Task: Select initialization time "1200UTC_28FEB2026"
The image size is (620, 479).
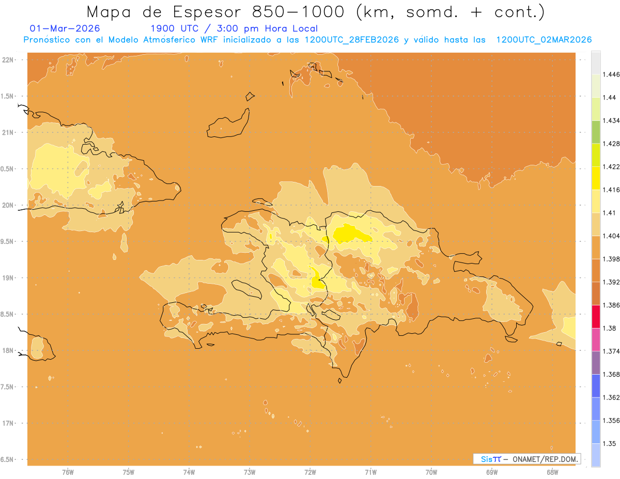Action: pos(352,40)
